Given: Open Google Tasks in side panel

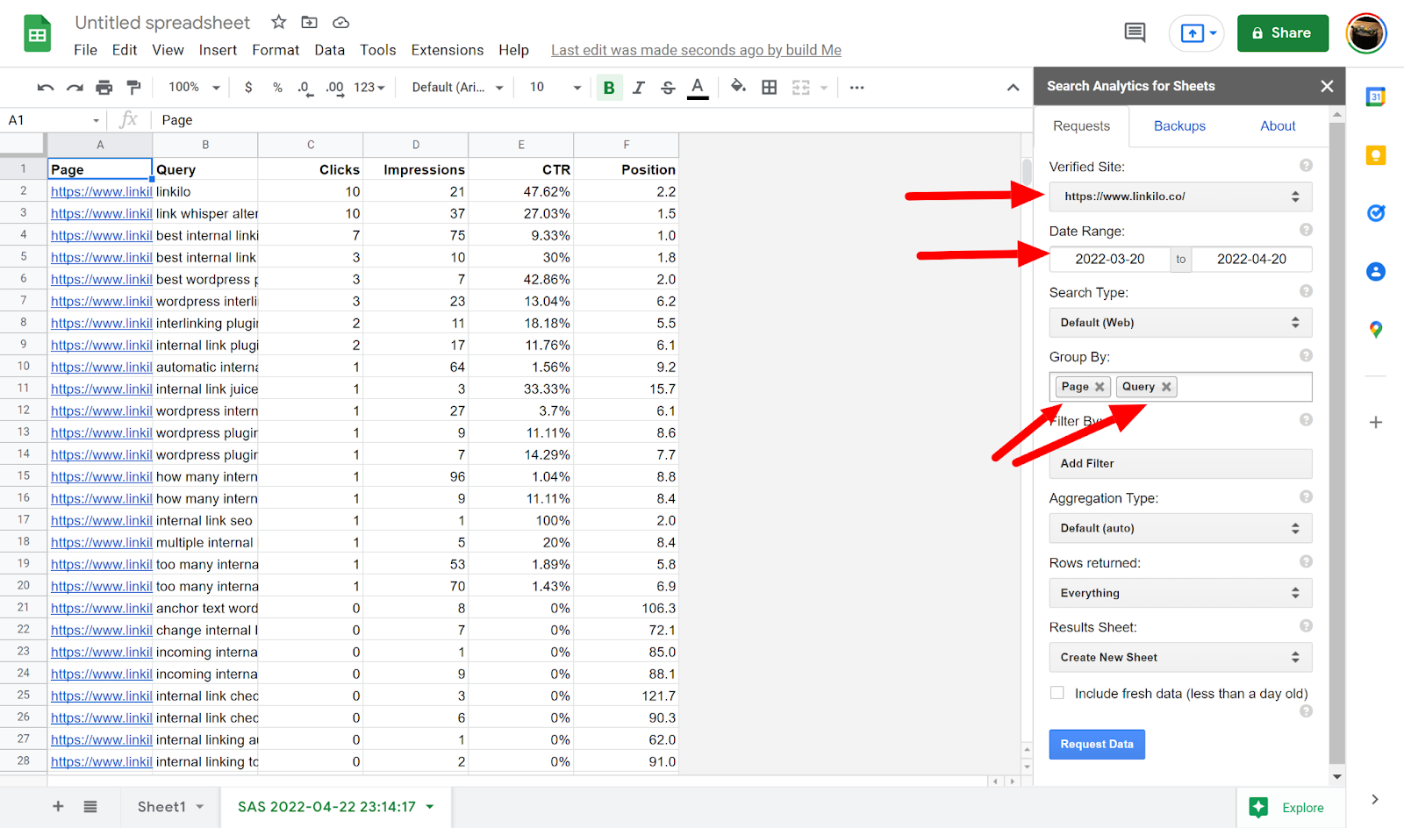Looking at the screenshot, I should tap(1376, 213).
